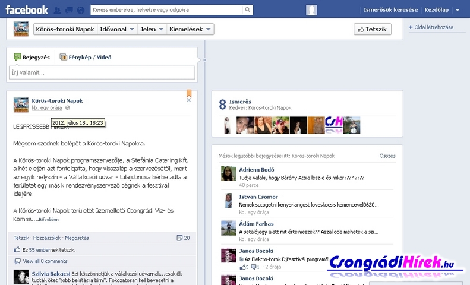Open account menu arrow beside Kezdőlap
Screen dimensions: 470x285
pyautogui.click(x=458, y=10)
